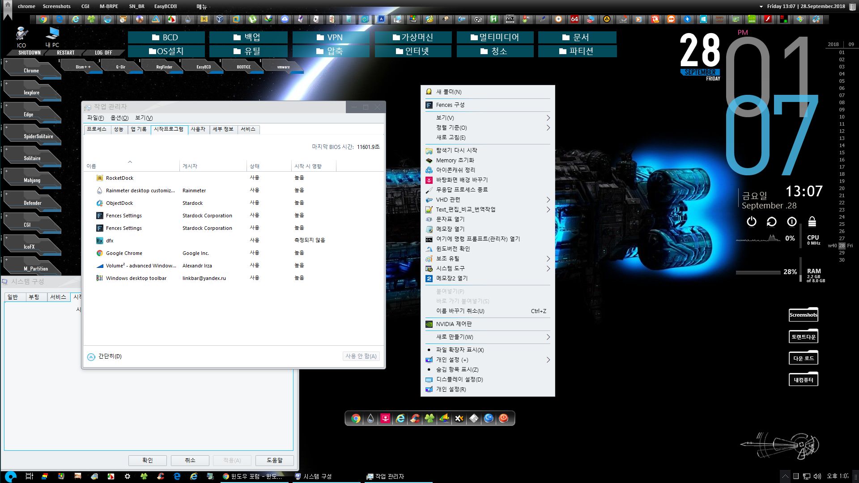Collapse Task Manager with 간단히(D)
This screenshot has height=483, width=859.
[x=105, y=356]
